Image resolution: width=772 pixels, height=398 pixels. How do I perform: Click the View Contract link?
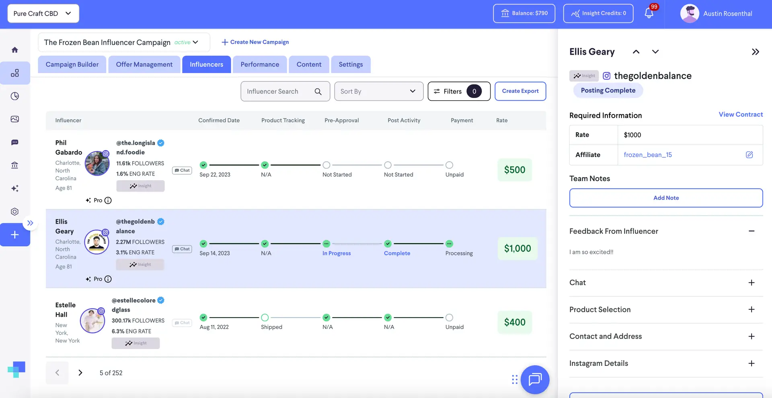[740, 114]
